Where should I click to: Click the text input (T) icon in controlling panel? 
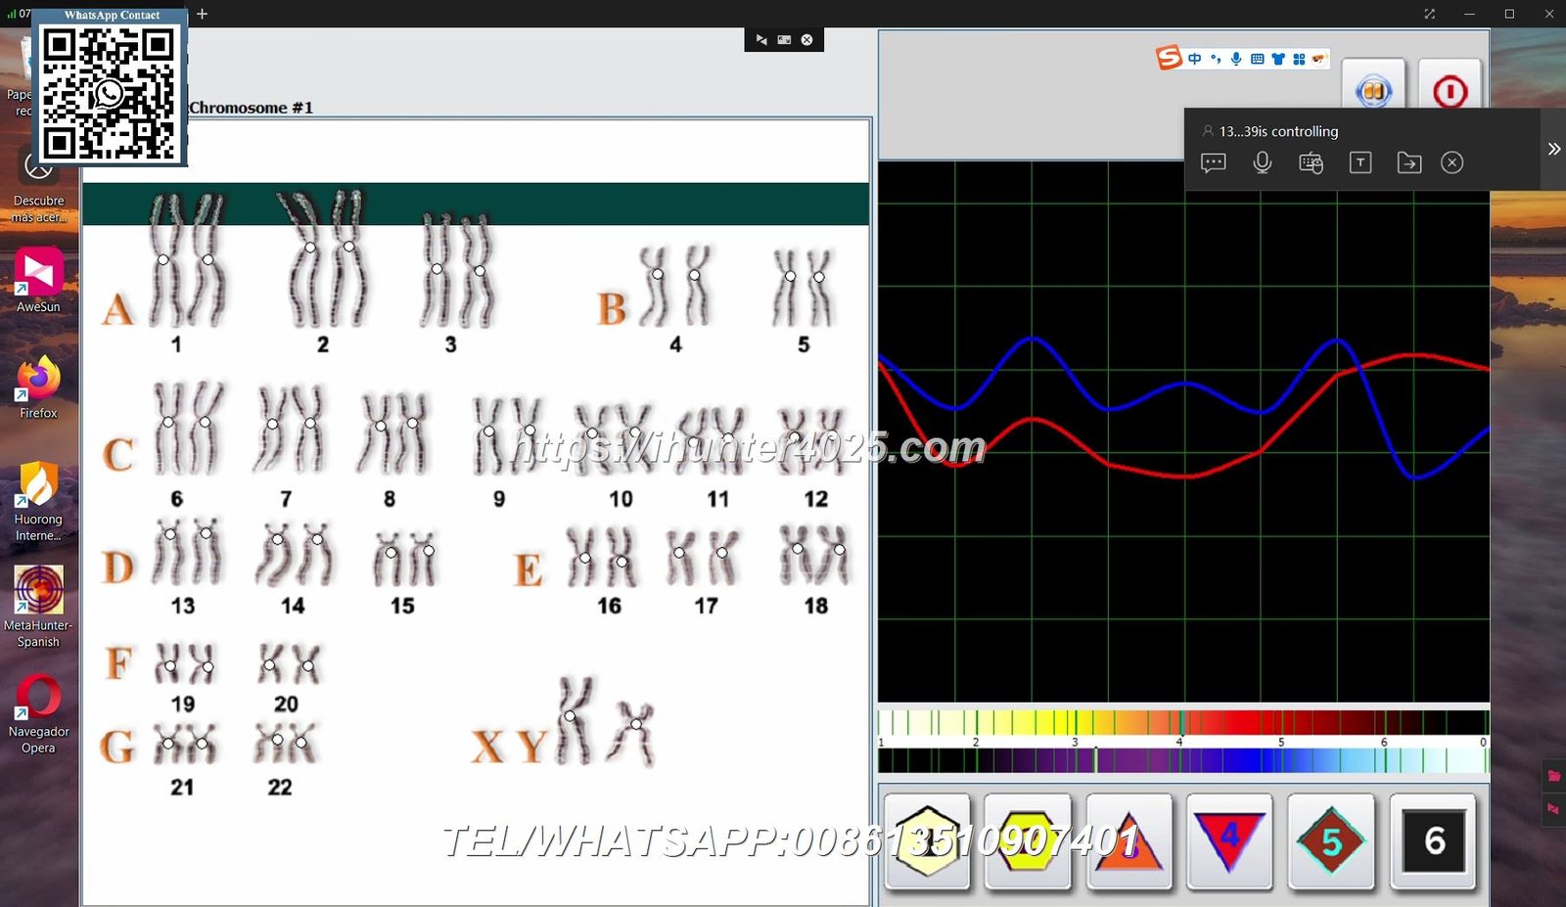[1359, 162]
